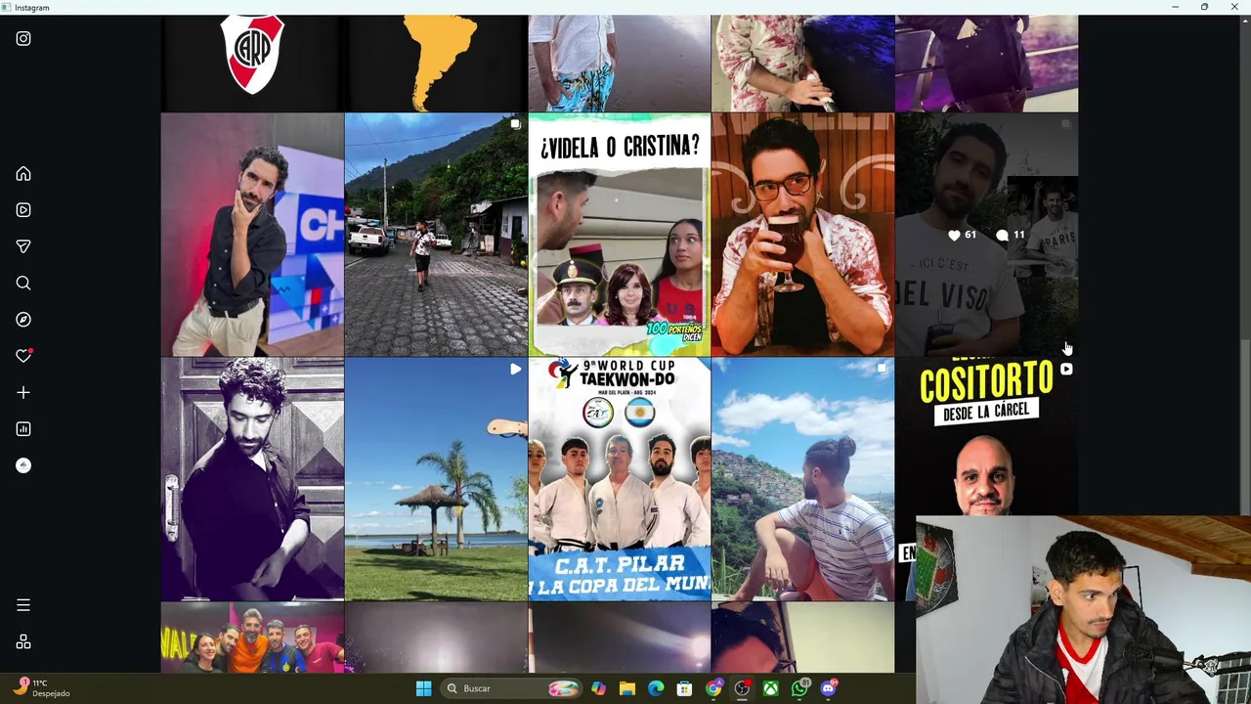Open the Meta apps icon at sidebar bottom

[x=23, y=642]
